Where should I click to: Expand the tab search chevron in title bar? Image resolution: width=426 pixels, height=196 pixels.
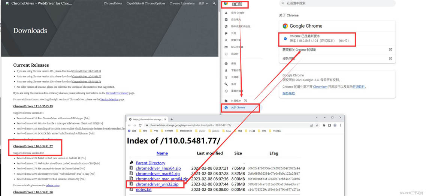[317, 118]
